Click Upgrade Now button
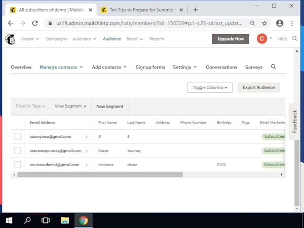The height and width of the screenshot is (228, 304). click(231, 39)
